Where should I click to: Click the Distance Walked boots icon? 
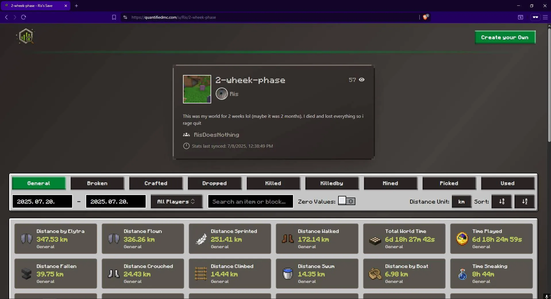[288, 239]
